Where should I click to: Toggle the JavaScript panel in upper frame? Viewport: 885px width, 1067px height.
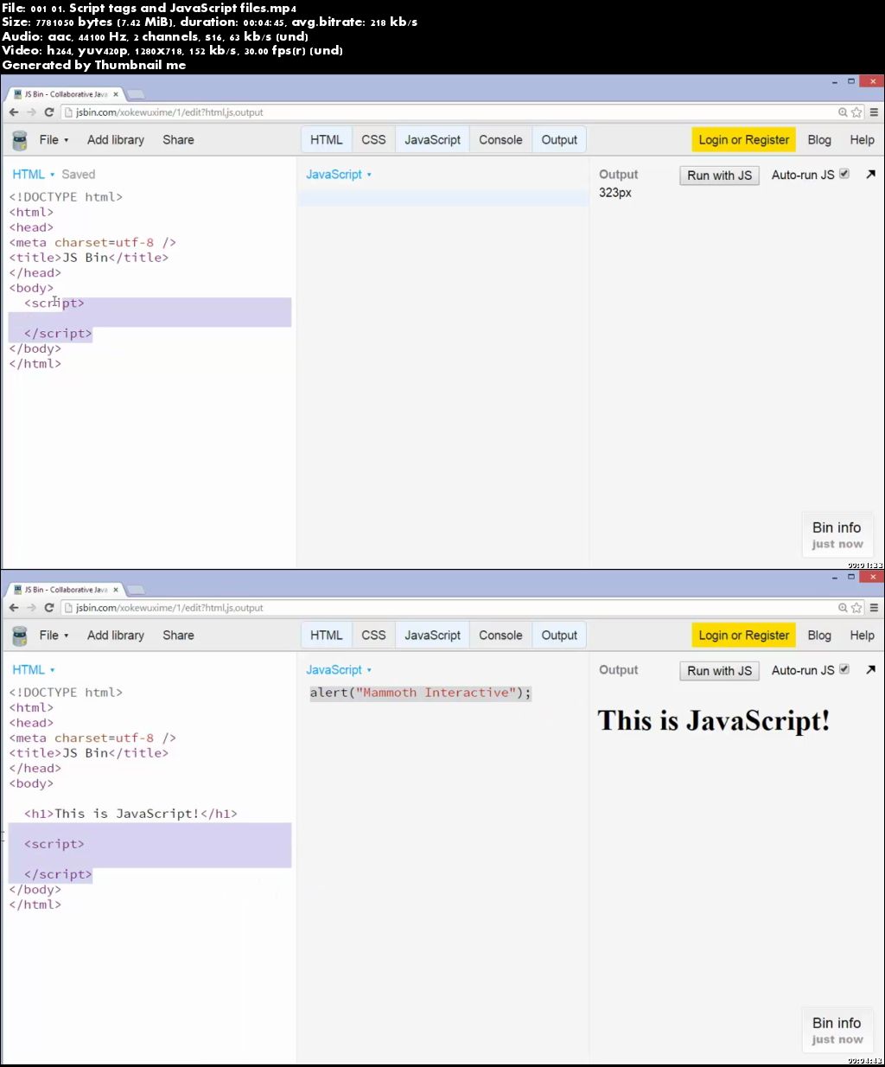[432, 140]
